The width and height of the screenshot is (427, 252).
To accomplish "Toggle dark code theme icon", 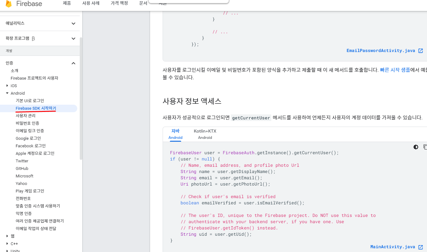I will 416,147.
